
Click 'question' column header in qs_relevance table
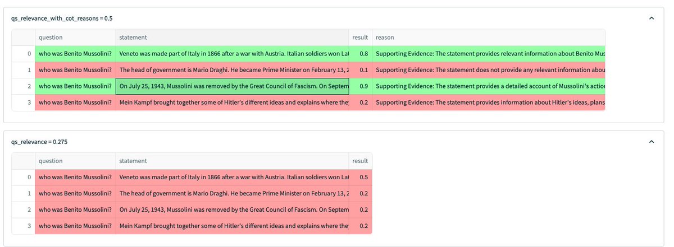point(75,161)
